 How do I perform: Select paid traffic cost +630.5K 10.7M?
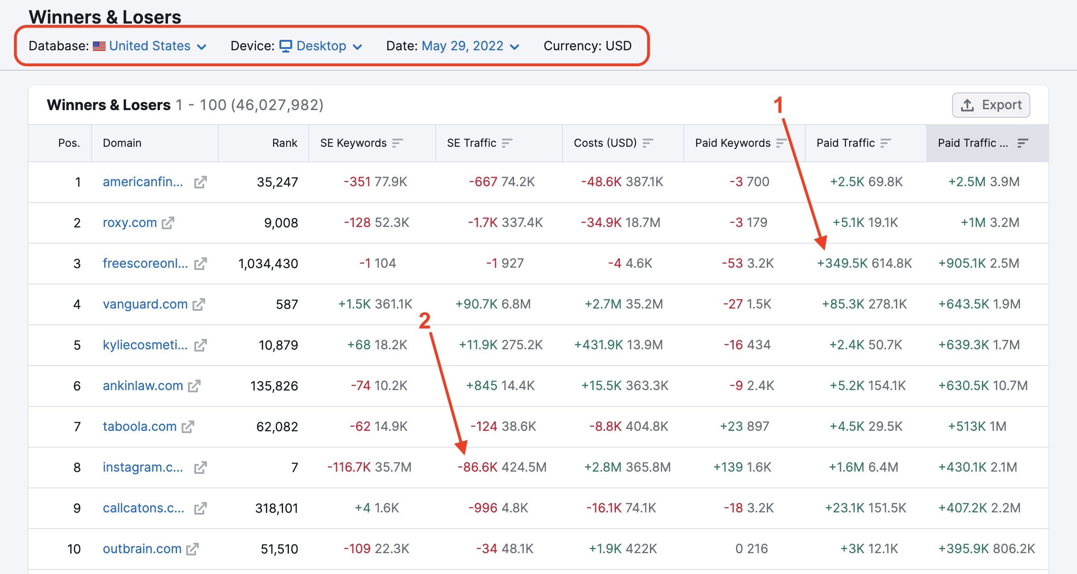pyautogui.click(x=983, y=386)
